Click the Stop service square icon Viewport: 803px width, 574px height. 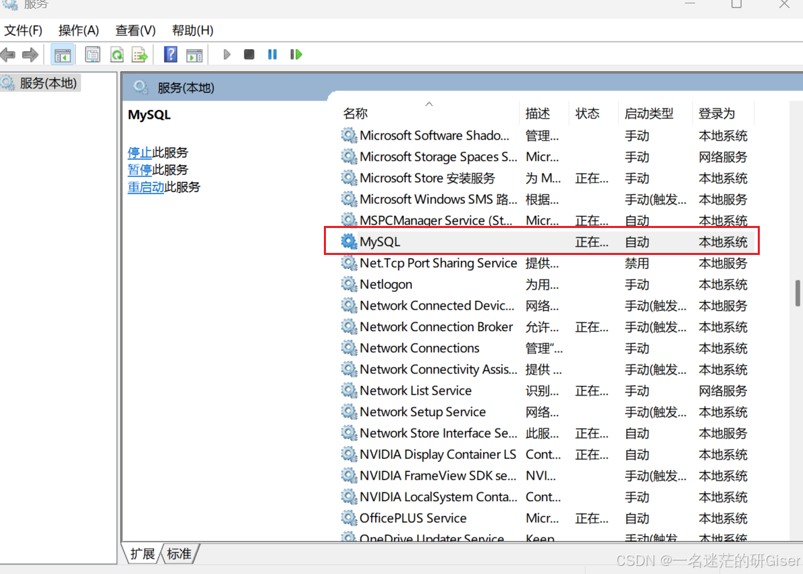coord(249,54)
